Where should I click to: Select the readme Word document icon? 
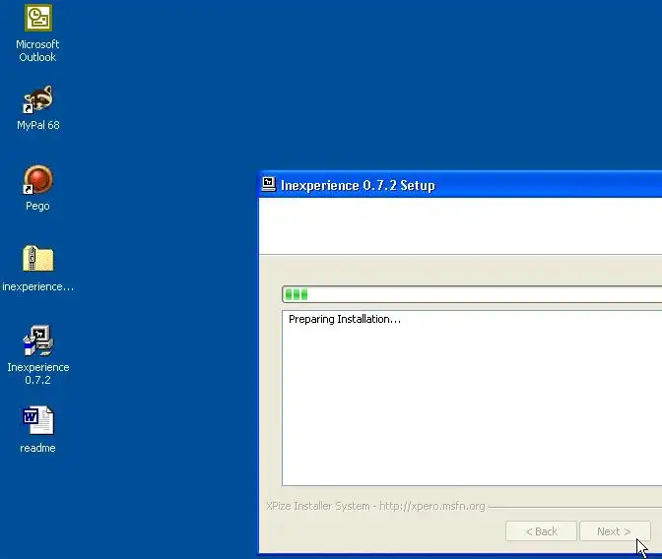38,420
